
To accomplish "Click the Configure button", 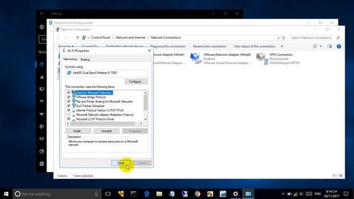I will pyautogui.click(x=136, y=81).
